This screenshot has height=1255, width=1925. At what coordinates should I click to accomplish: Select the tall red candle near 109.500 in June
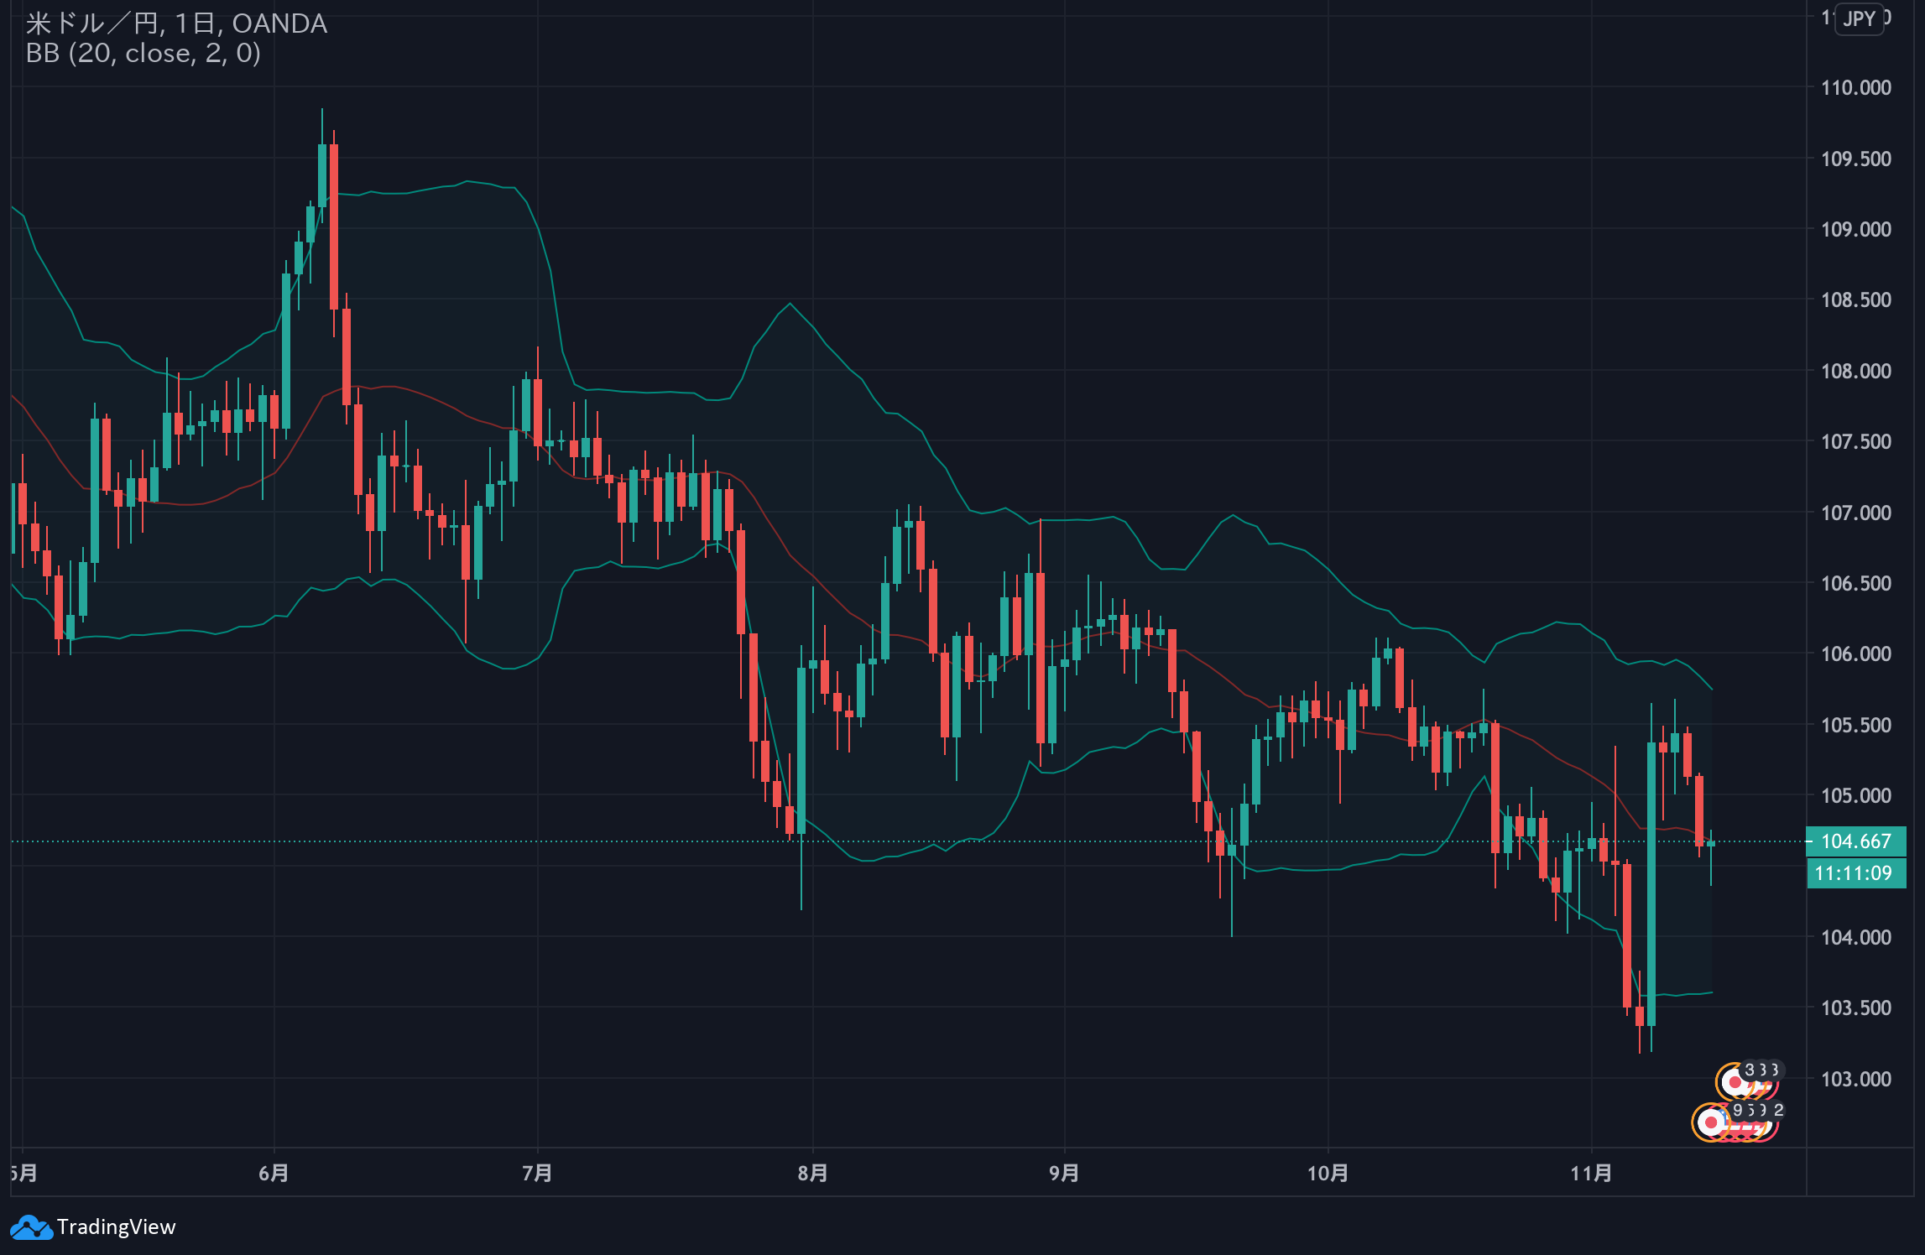coord(334,227)
